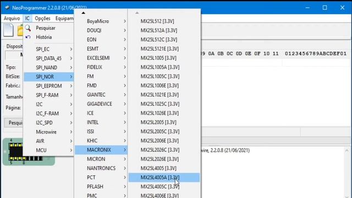This screenshot has height=198, width=352.
Task: Expand the SPI_NAND submenu
Action: (49, 68)
